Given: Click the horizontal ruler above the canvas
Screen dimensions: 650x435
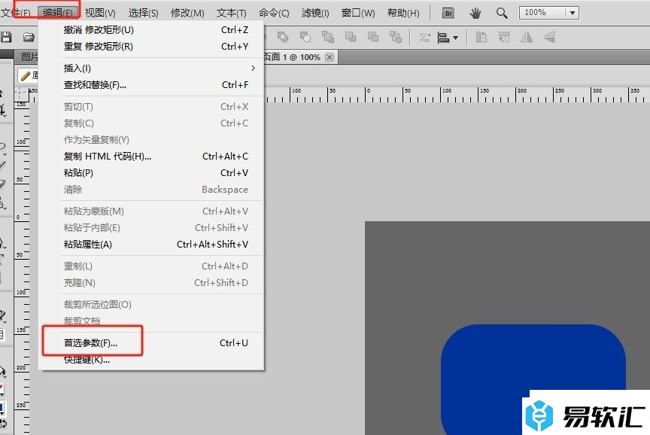Looking at the screenshot, I should click(456, 95).
